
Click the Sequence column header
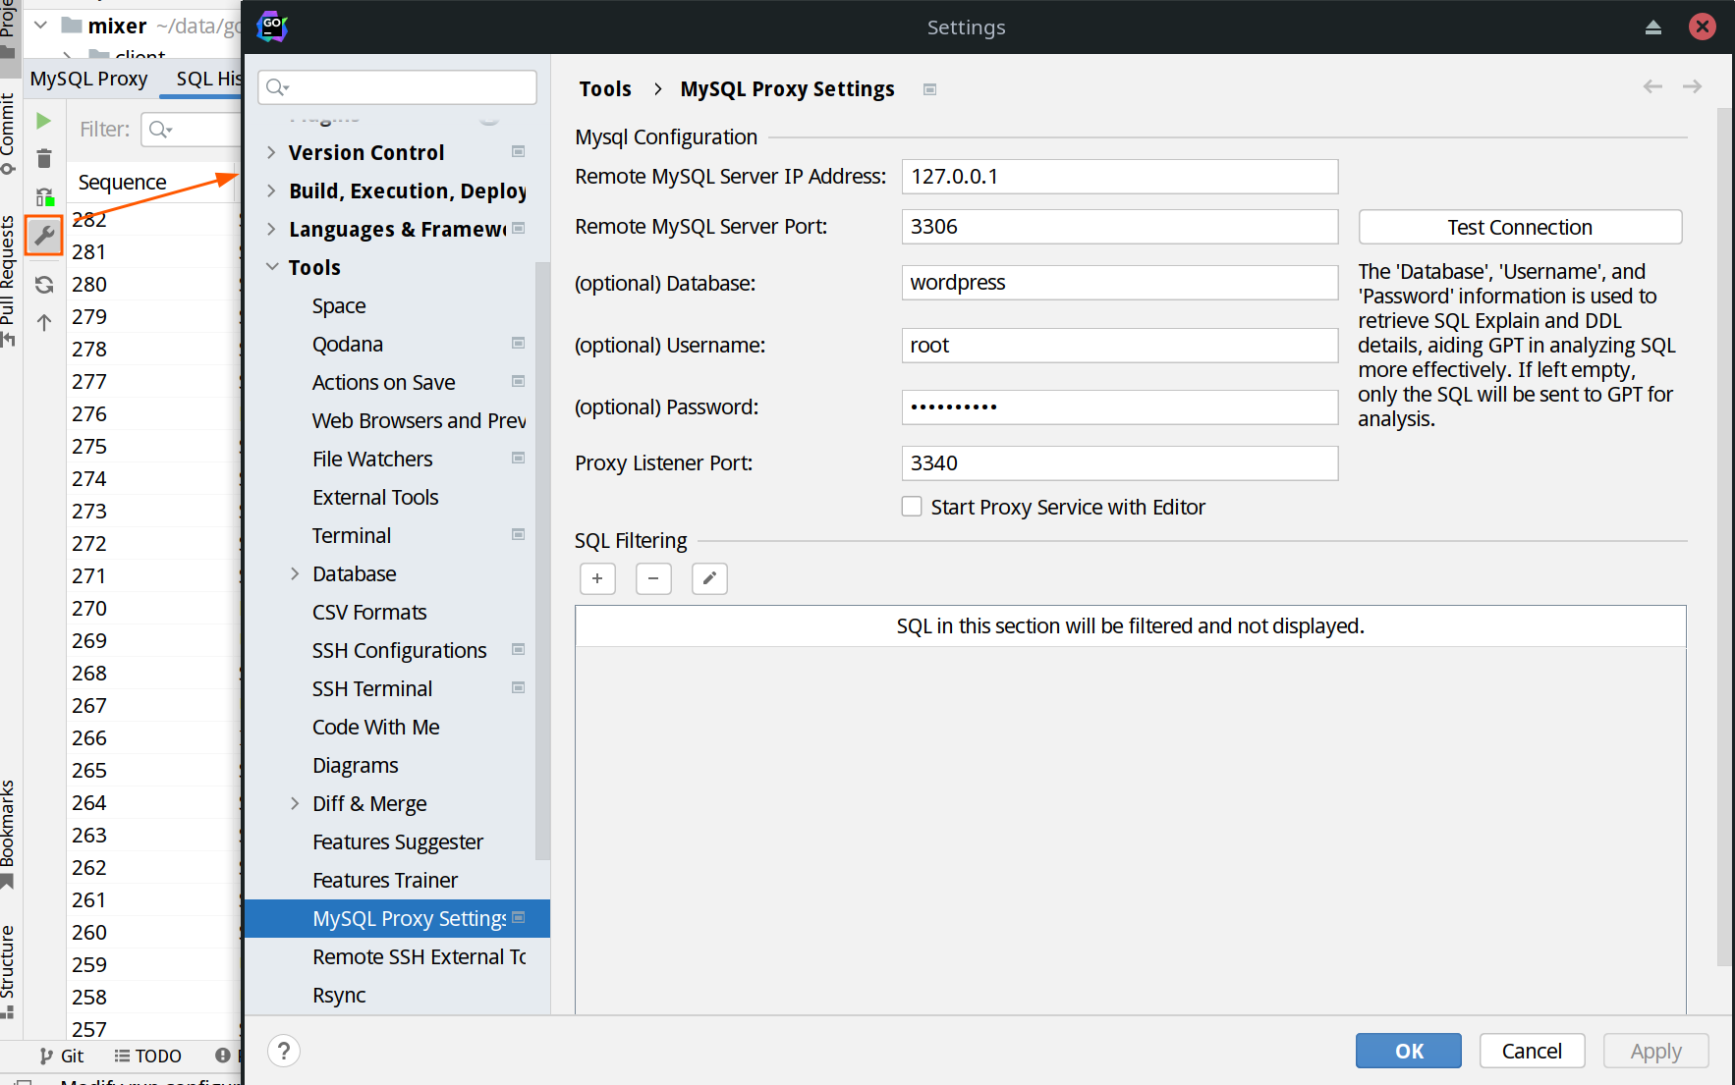click(152, 183)
